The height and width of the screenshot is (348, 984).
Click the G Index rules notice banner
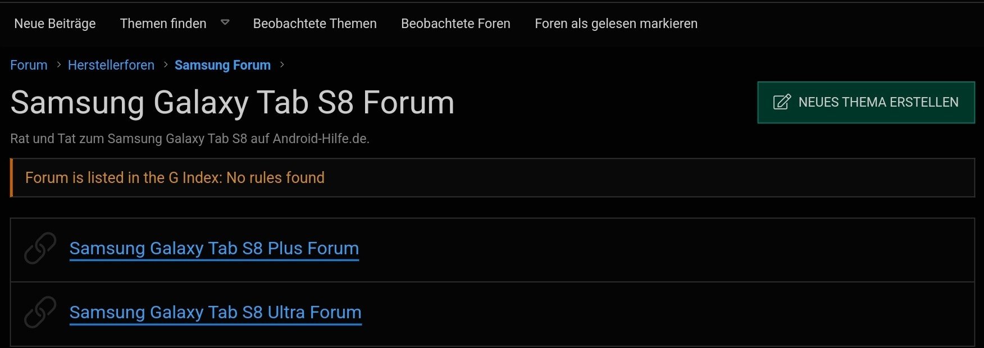(493, 178)
